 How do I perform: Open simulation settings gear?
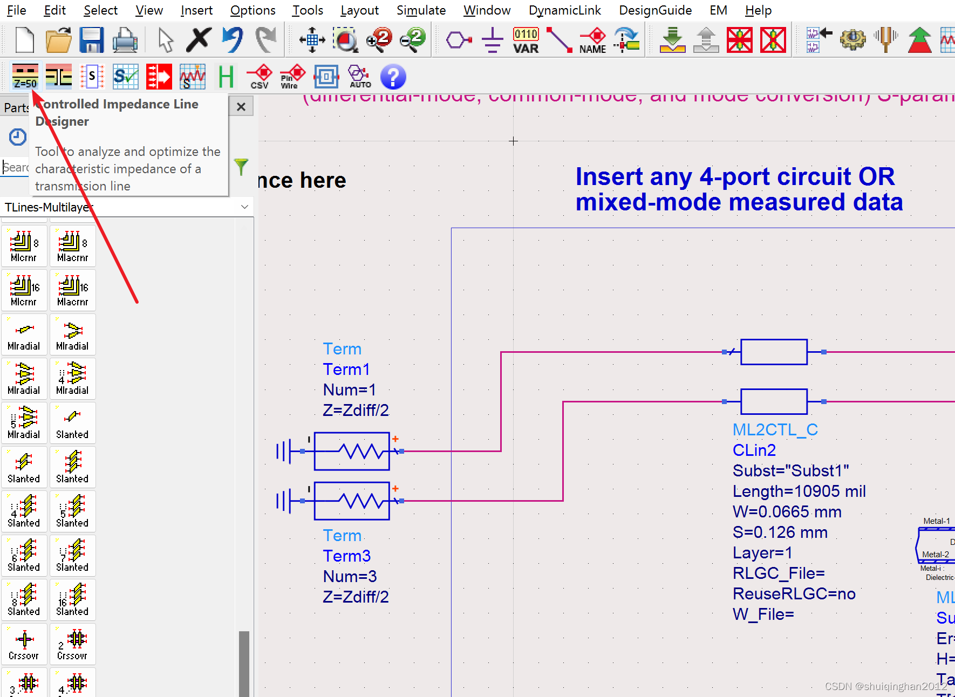[852, 39]
